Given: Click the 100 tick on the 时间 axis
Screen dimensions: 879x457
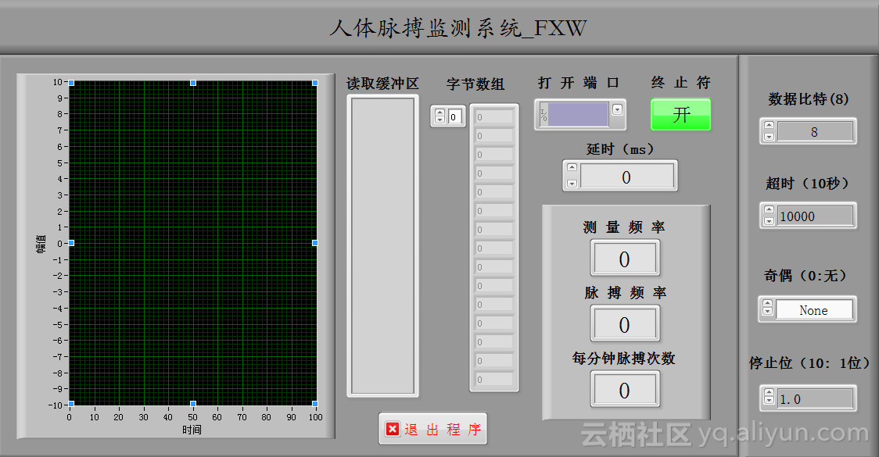Looking at the screenshot, I should point(316,417).
